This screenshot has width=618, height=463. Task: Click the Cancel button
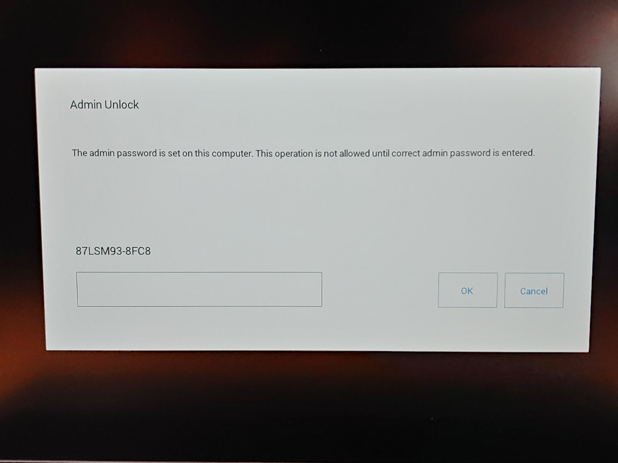pyautogui.click(x=534, y=290)
